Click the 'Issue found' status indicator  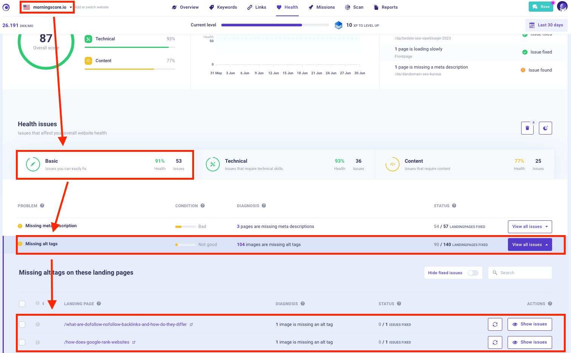click(536, 70)
